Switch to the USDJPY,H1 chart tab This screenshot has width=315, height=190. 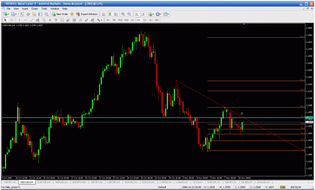tap(10, 182)
